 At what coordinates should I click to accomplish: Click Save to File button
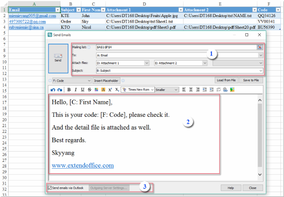251,80
